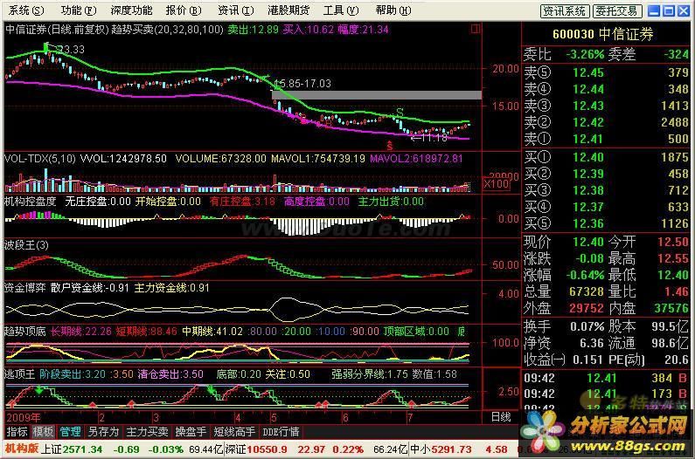Select the 指标 tab

[17, 432]
